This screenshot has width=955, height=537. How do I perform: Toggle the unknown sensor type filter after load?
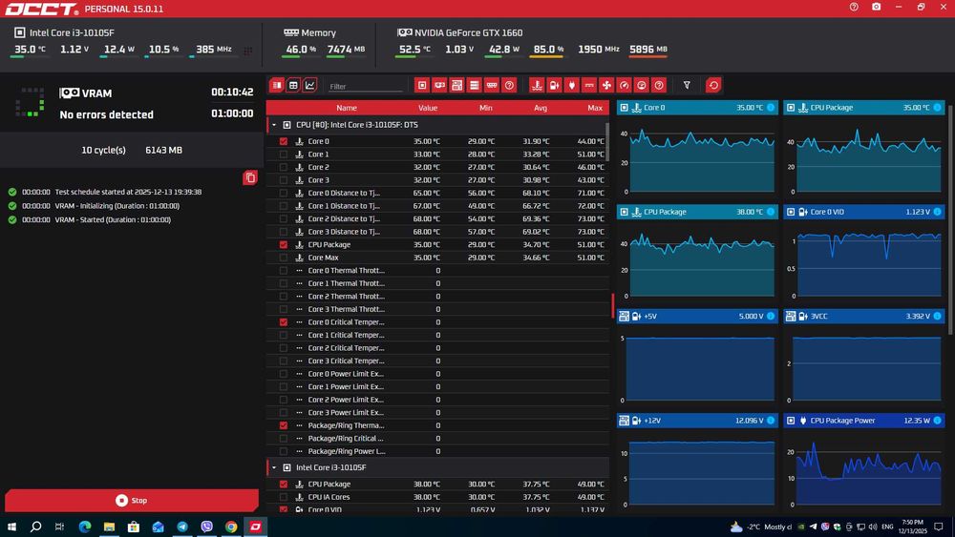click(x=658, y=85)
